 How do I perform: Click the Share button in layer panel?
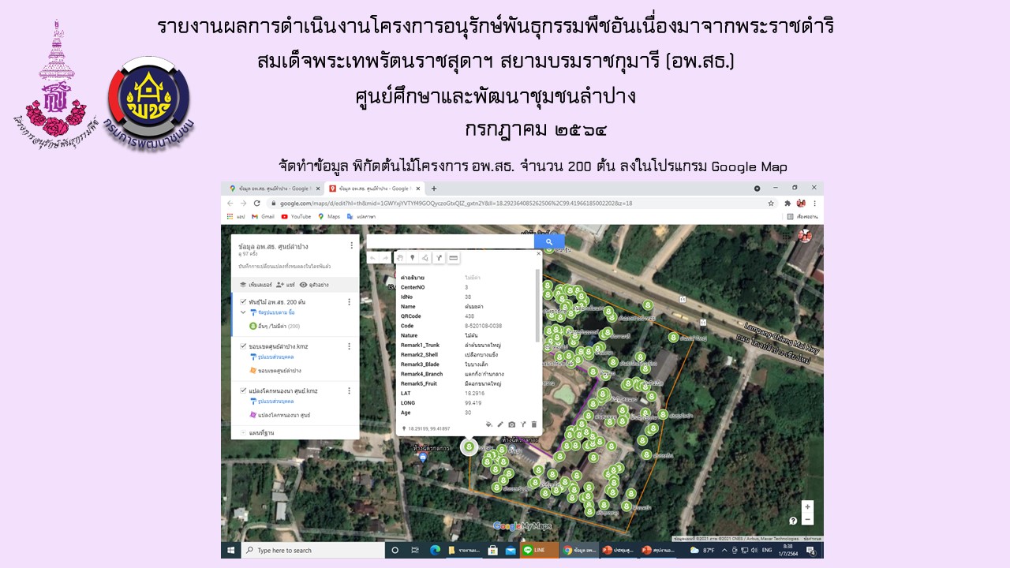[284, 284]
